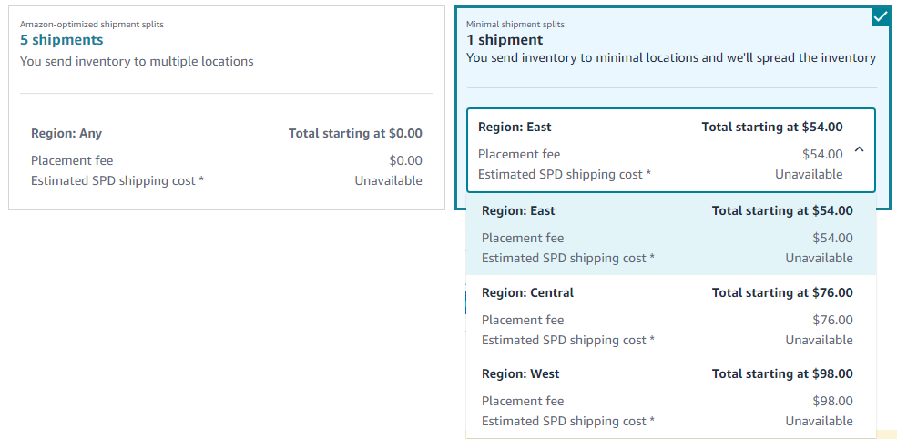Pick the highlighted Region: East list option

coord(518,211)
